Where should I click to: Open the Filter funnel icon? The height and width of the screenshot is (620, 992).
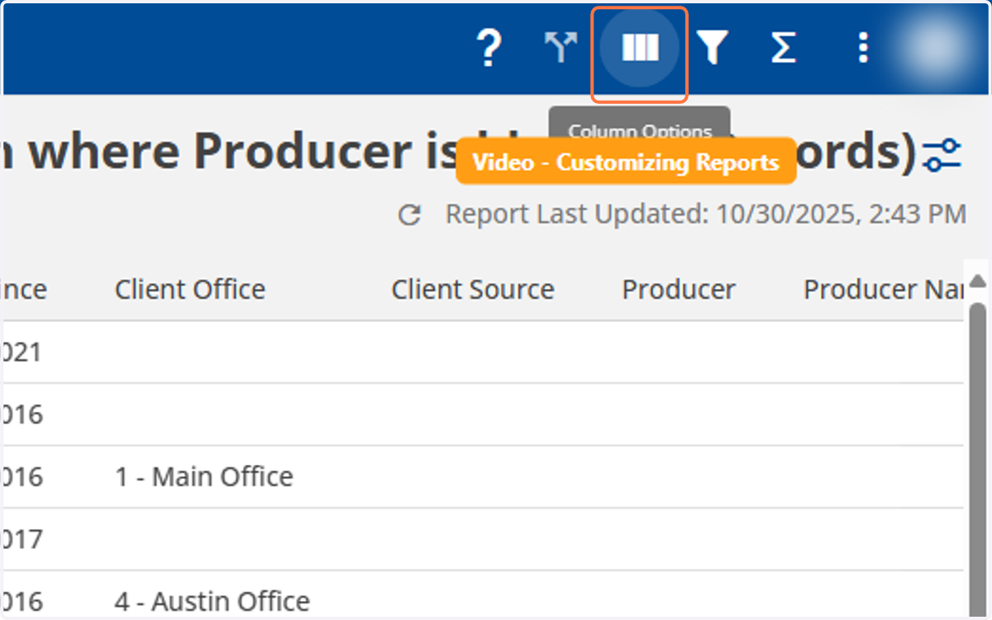(712, 48)
